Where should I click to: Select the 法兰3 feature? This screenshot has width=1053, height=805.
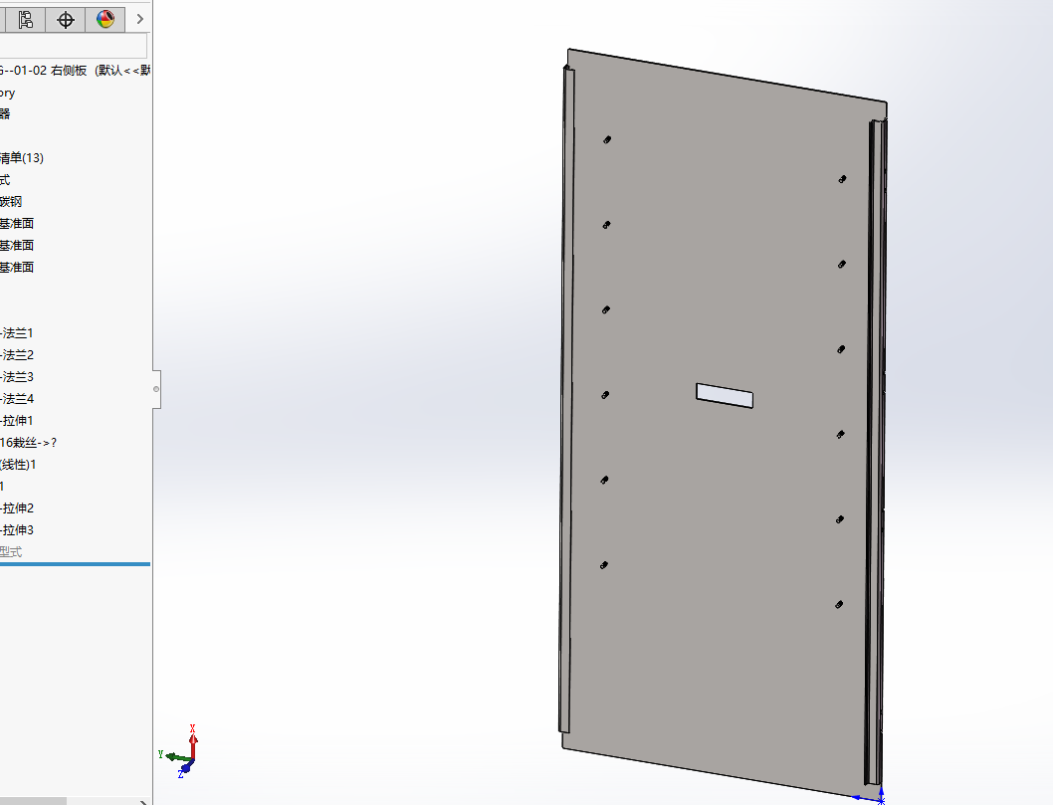click(17, 377)
